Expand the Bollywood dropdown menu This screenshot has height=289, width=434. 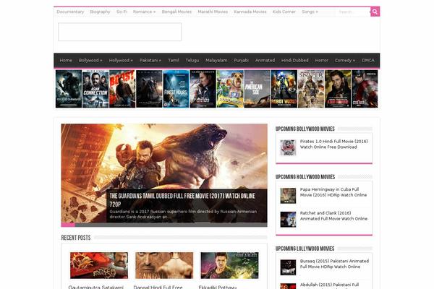tap(90, 60)
